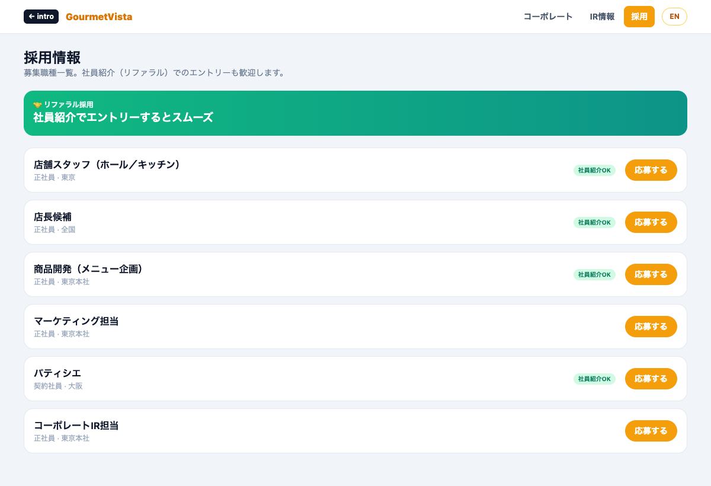Screen dimensions: 711x486
Task: Apply for 商品開発(メニュー企画)
Action: [x=651, y=274]
